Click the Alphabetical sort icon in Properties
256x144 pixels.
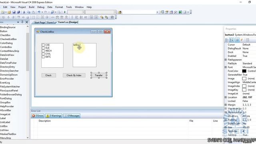pyautogui.click(x=231, y=40)
